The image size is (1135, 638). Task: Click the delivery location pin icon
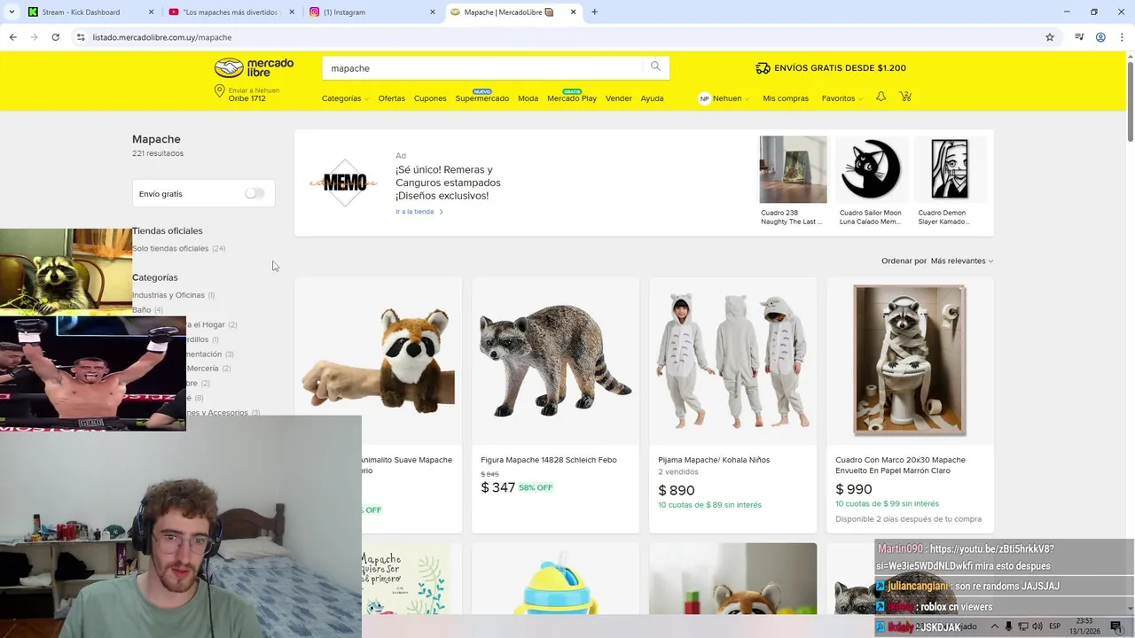pos(219,91)
